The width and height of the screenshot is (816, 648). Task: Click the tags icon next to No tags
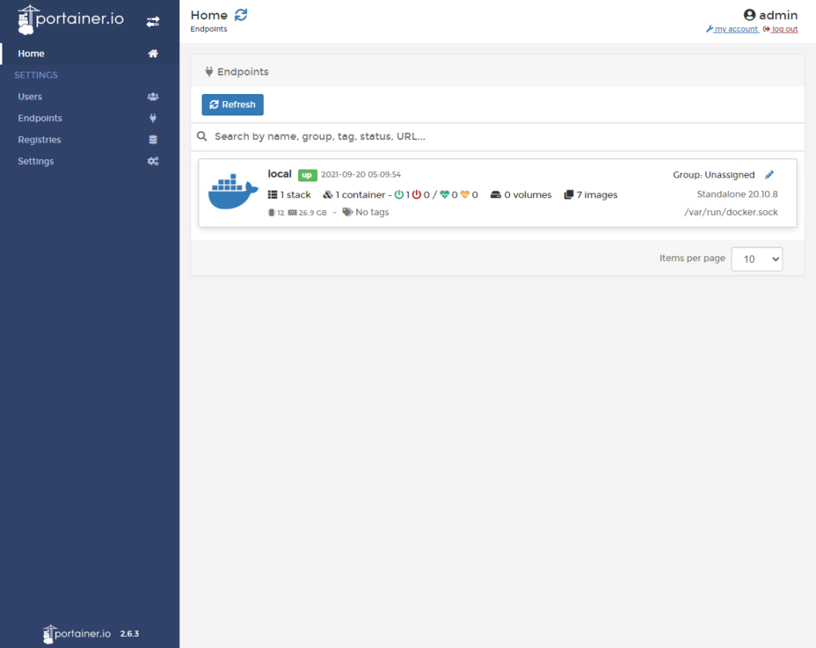click(x=347, y=213)
